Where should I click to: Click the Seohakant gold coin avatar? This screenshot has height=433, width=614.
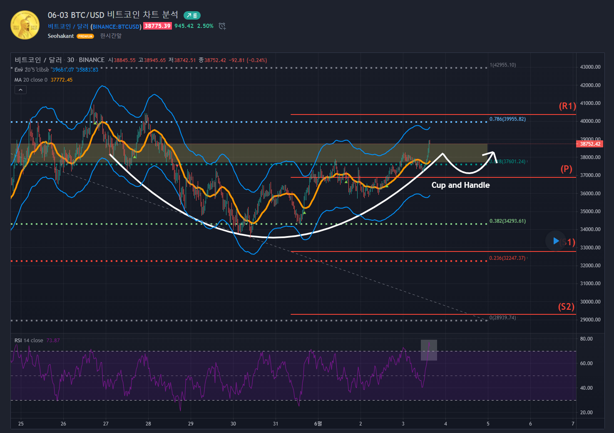point(25,25)
